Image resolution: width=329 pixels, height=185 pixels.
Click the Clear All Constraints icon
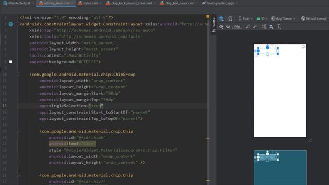click(248, 27)
